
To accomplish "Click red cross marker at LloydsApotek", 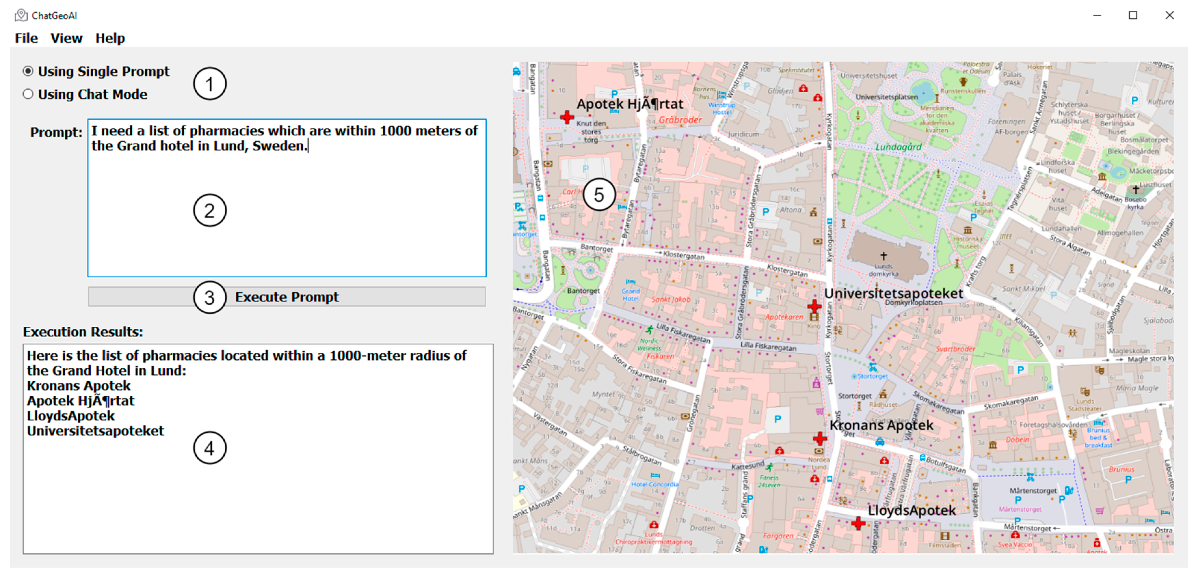I will tap(858, 523).
